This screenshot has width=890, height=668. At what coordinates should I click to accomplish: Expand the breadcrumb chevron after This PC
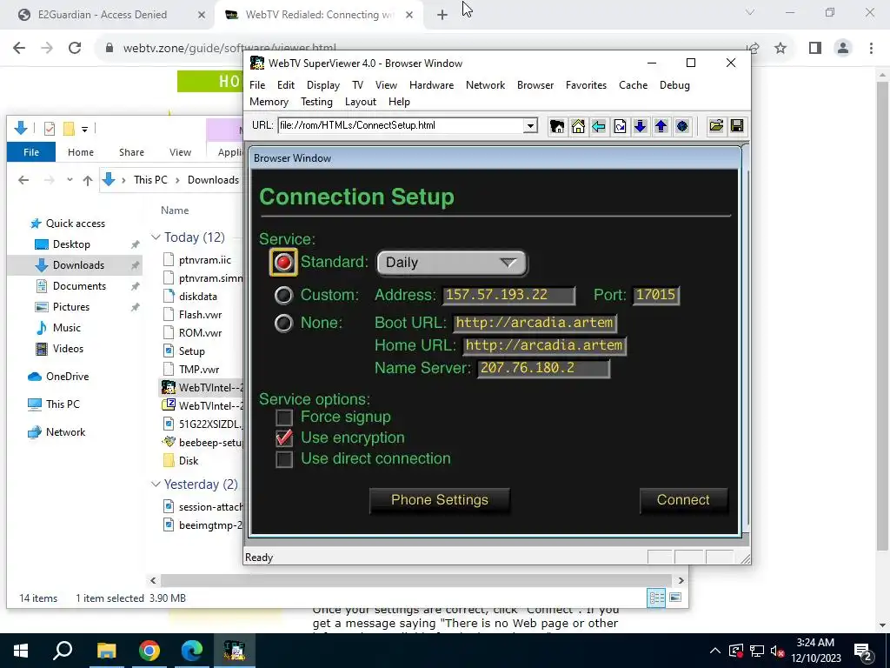177,180
